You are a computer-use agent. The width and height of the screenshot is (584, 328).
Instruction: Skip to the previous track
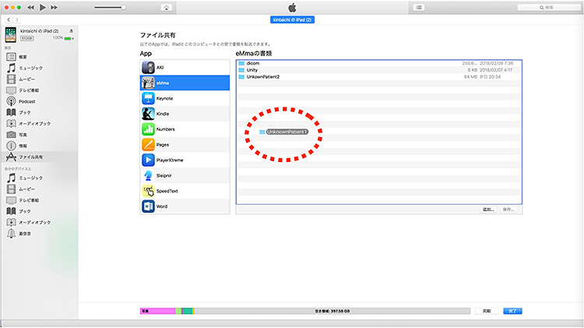[30, 8]
